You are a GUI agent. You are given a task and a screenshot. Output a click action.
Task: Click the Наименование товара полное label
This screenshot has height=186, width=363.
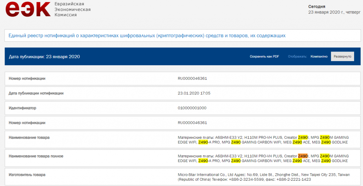tap(36, 156)
